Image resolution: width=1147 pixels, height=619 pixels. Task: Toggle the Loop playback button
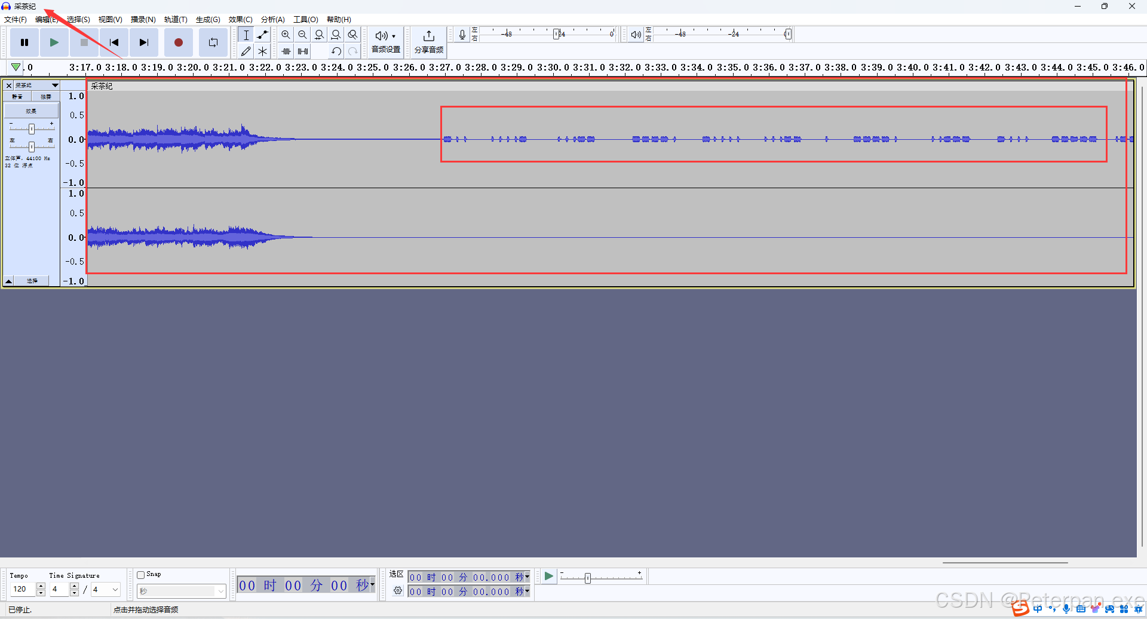pos(213,42)
